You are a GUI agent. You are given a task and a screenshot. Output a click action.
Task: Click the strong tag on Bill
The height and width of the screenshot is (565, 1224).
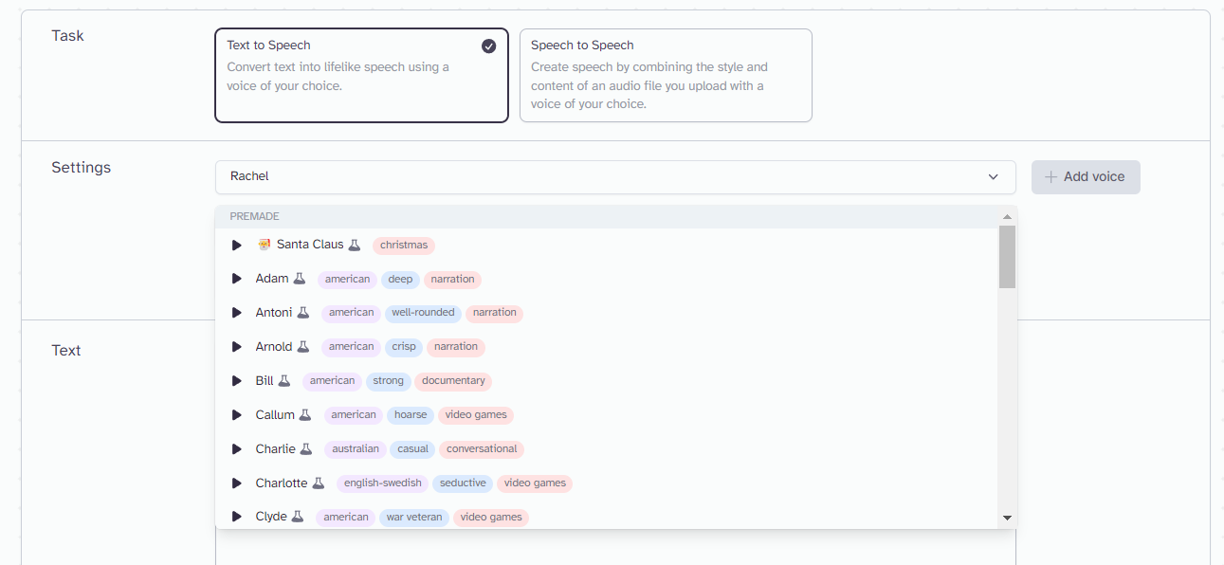pos(389,381)
